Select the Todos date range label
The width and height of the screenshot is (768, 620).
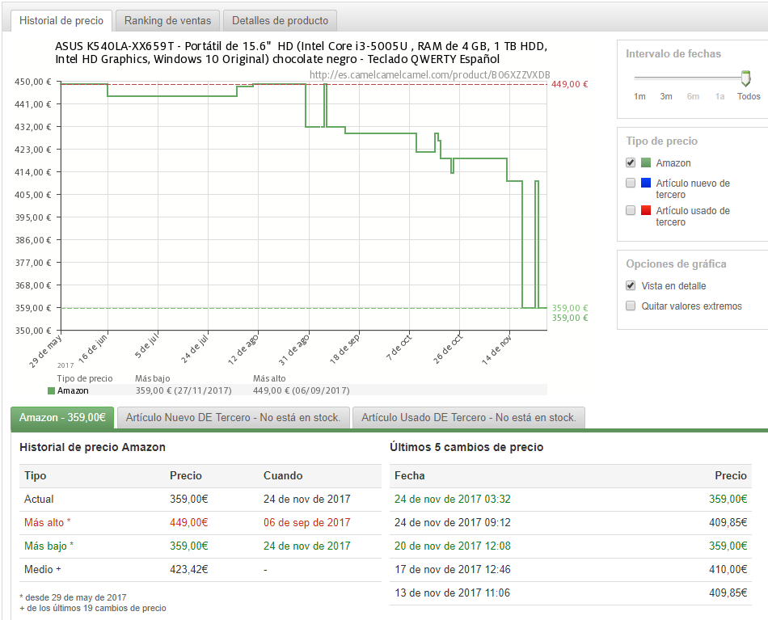click(x=749, y=96)
